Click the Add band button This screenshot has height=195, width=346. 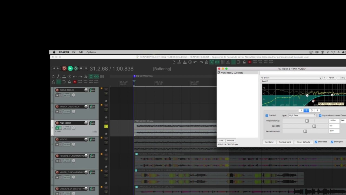(269, 142)
